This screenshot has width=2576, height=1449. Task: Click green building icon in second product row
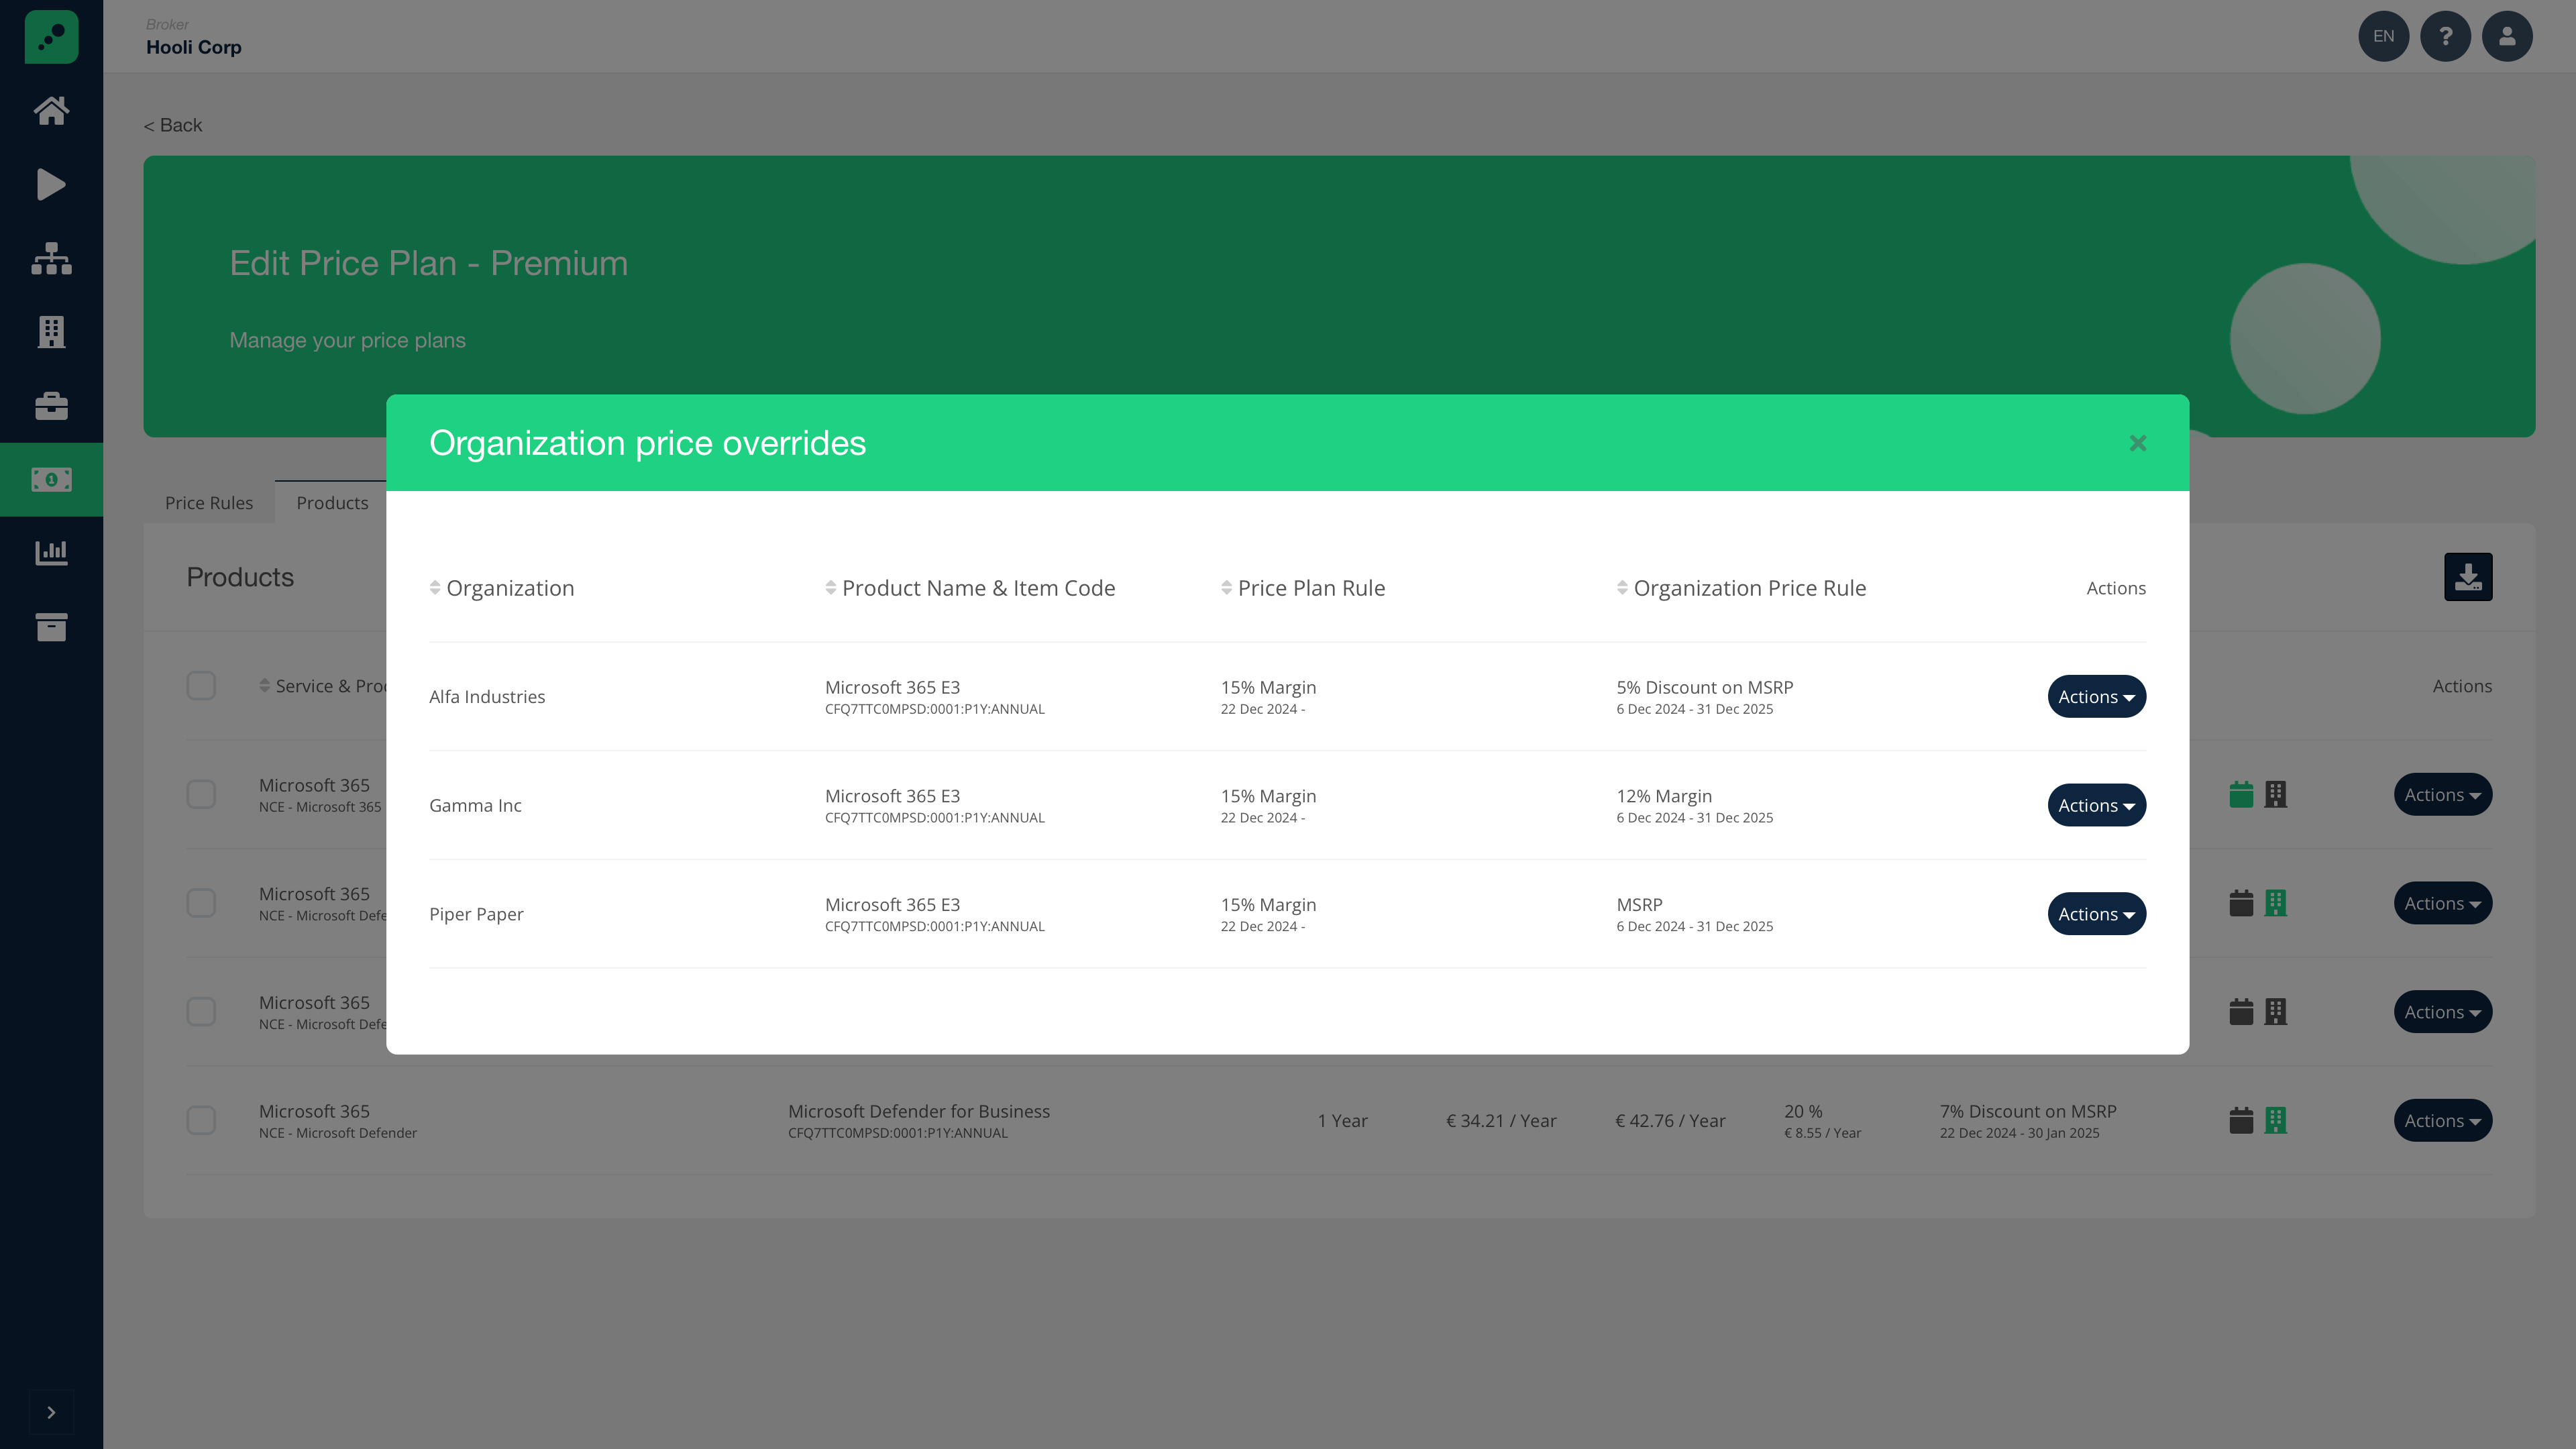(2276, 903)
